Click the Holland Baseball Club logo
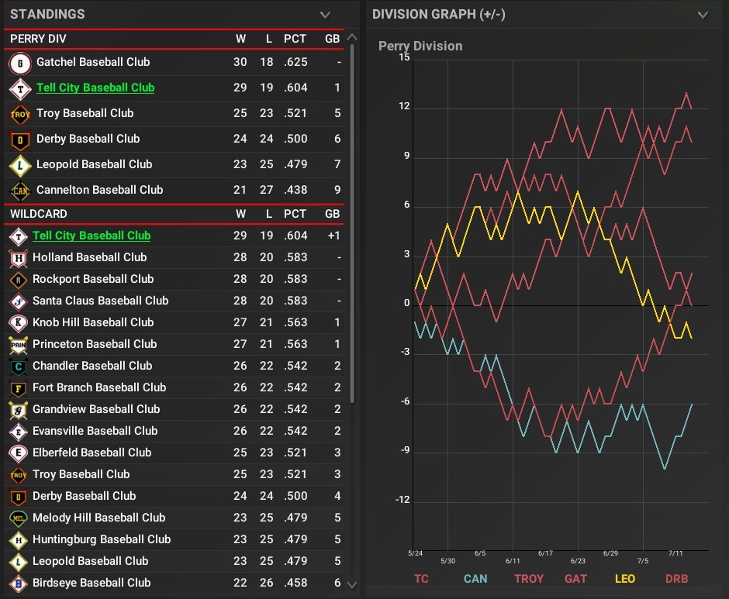 17,258
